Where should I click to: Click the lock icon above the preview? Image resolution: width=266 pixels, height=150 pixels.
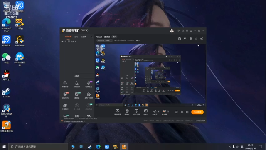tap(185, 39)
